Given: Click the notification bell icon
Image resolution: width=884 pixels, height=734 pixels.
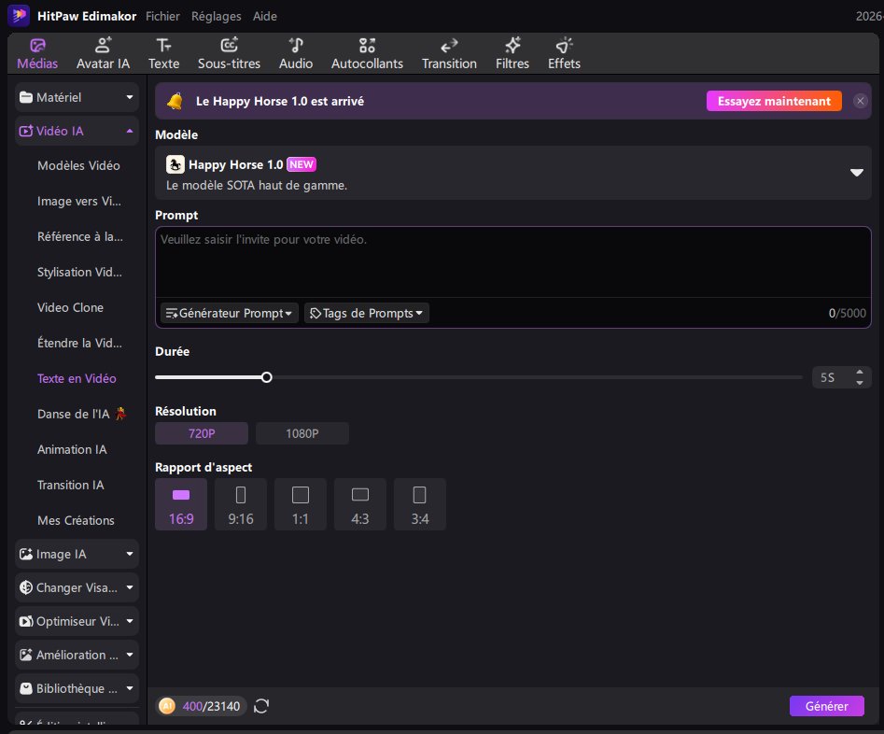Looking at the screenshot, I should point(175,102).
